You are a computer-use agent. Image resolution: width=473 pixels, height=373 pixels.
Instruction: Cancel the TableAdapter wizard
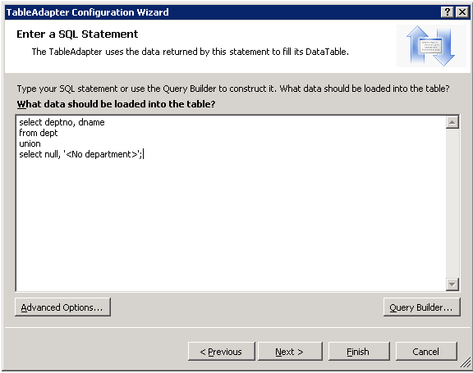(x=426, y=352)
